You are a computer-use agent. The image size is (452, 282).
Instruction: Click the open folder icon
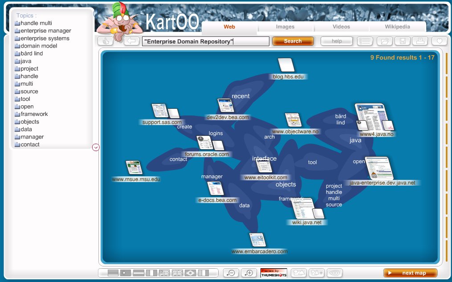coord(384,41)
